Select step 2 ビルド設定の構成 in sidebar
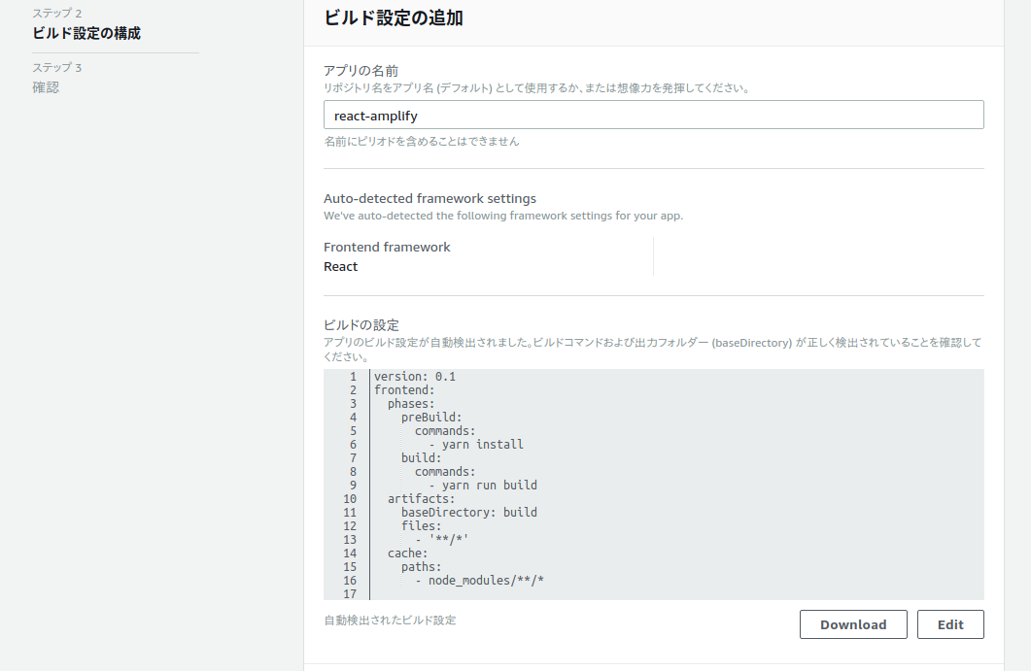1031x671 pixels. [x=86, y=34]
